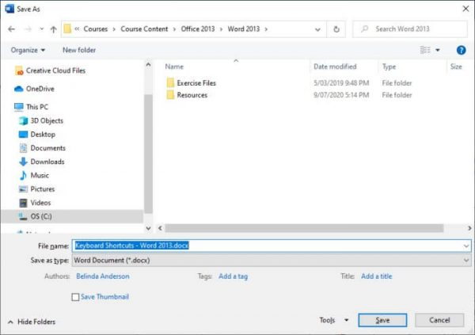Click the Cancel button
Image resolution: width=475 pixels, height=335 pixels.
coord(439,320)
